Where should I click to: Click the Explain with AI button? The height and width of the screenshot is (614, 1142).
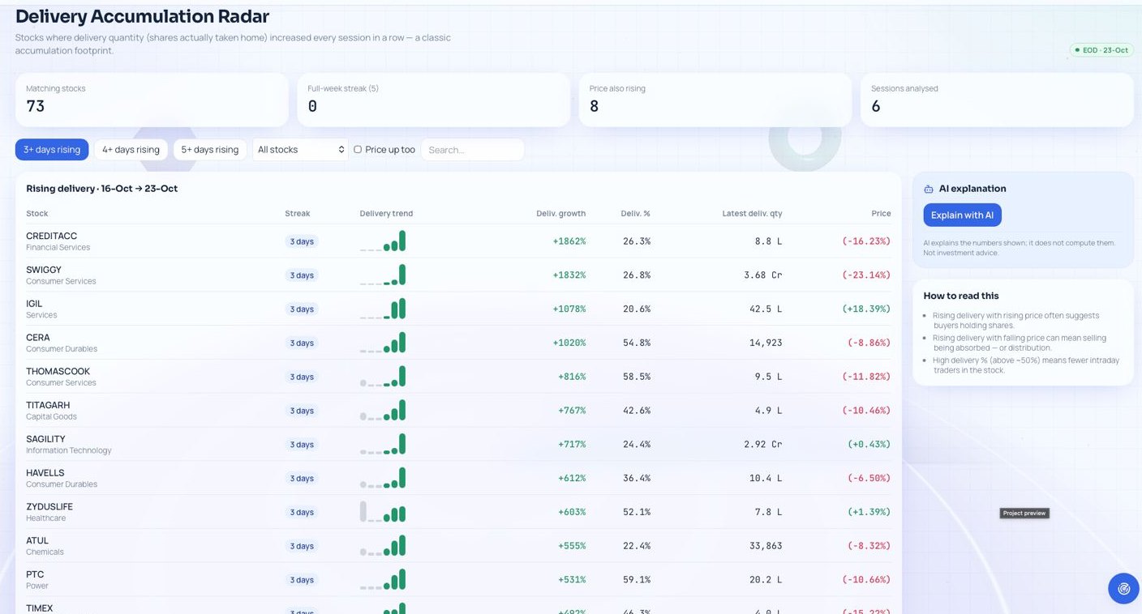coord(962,215)
